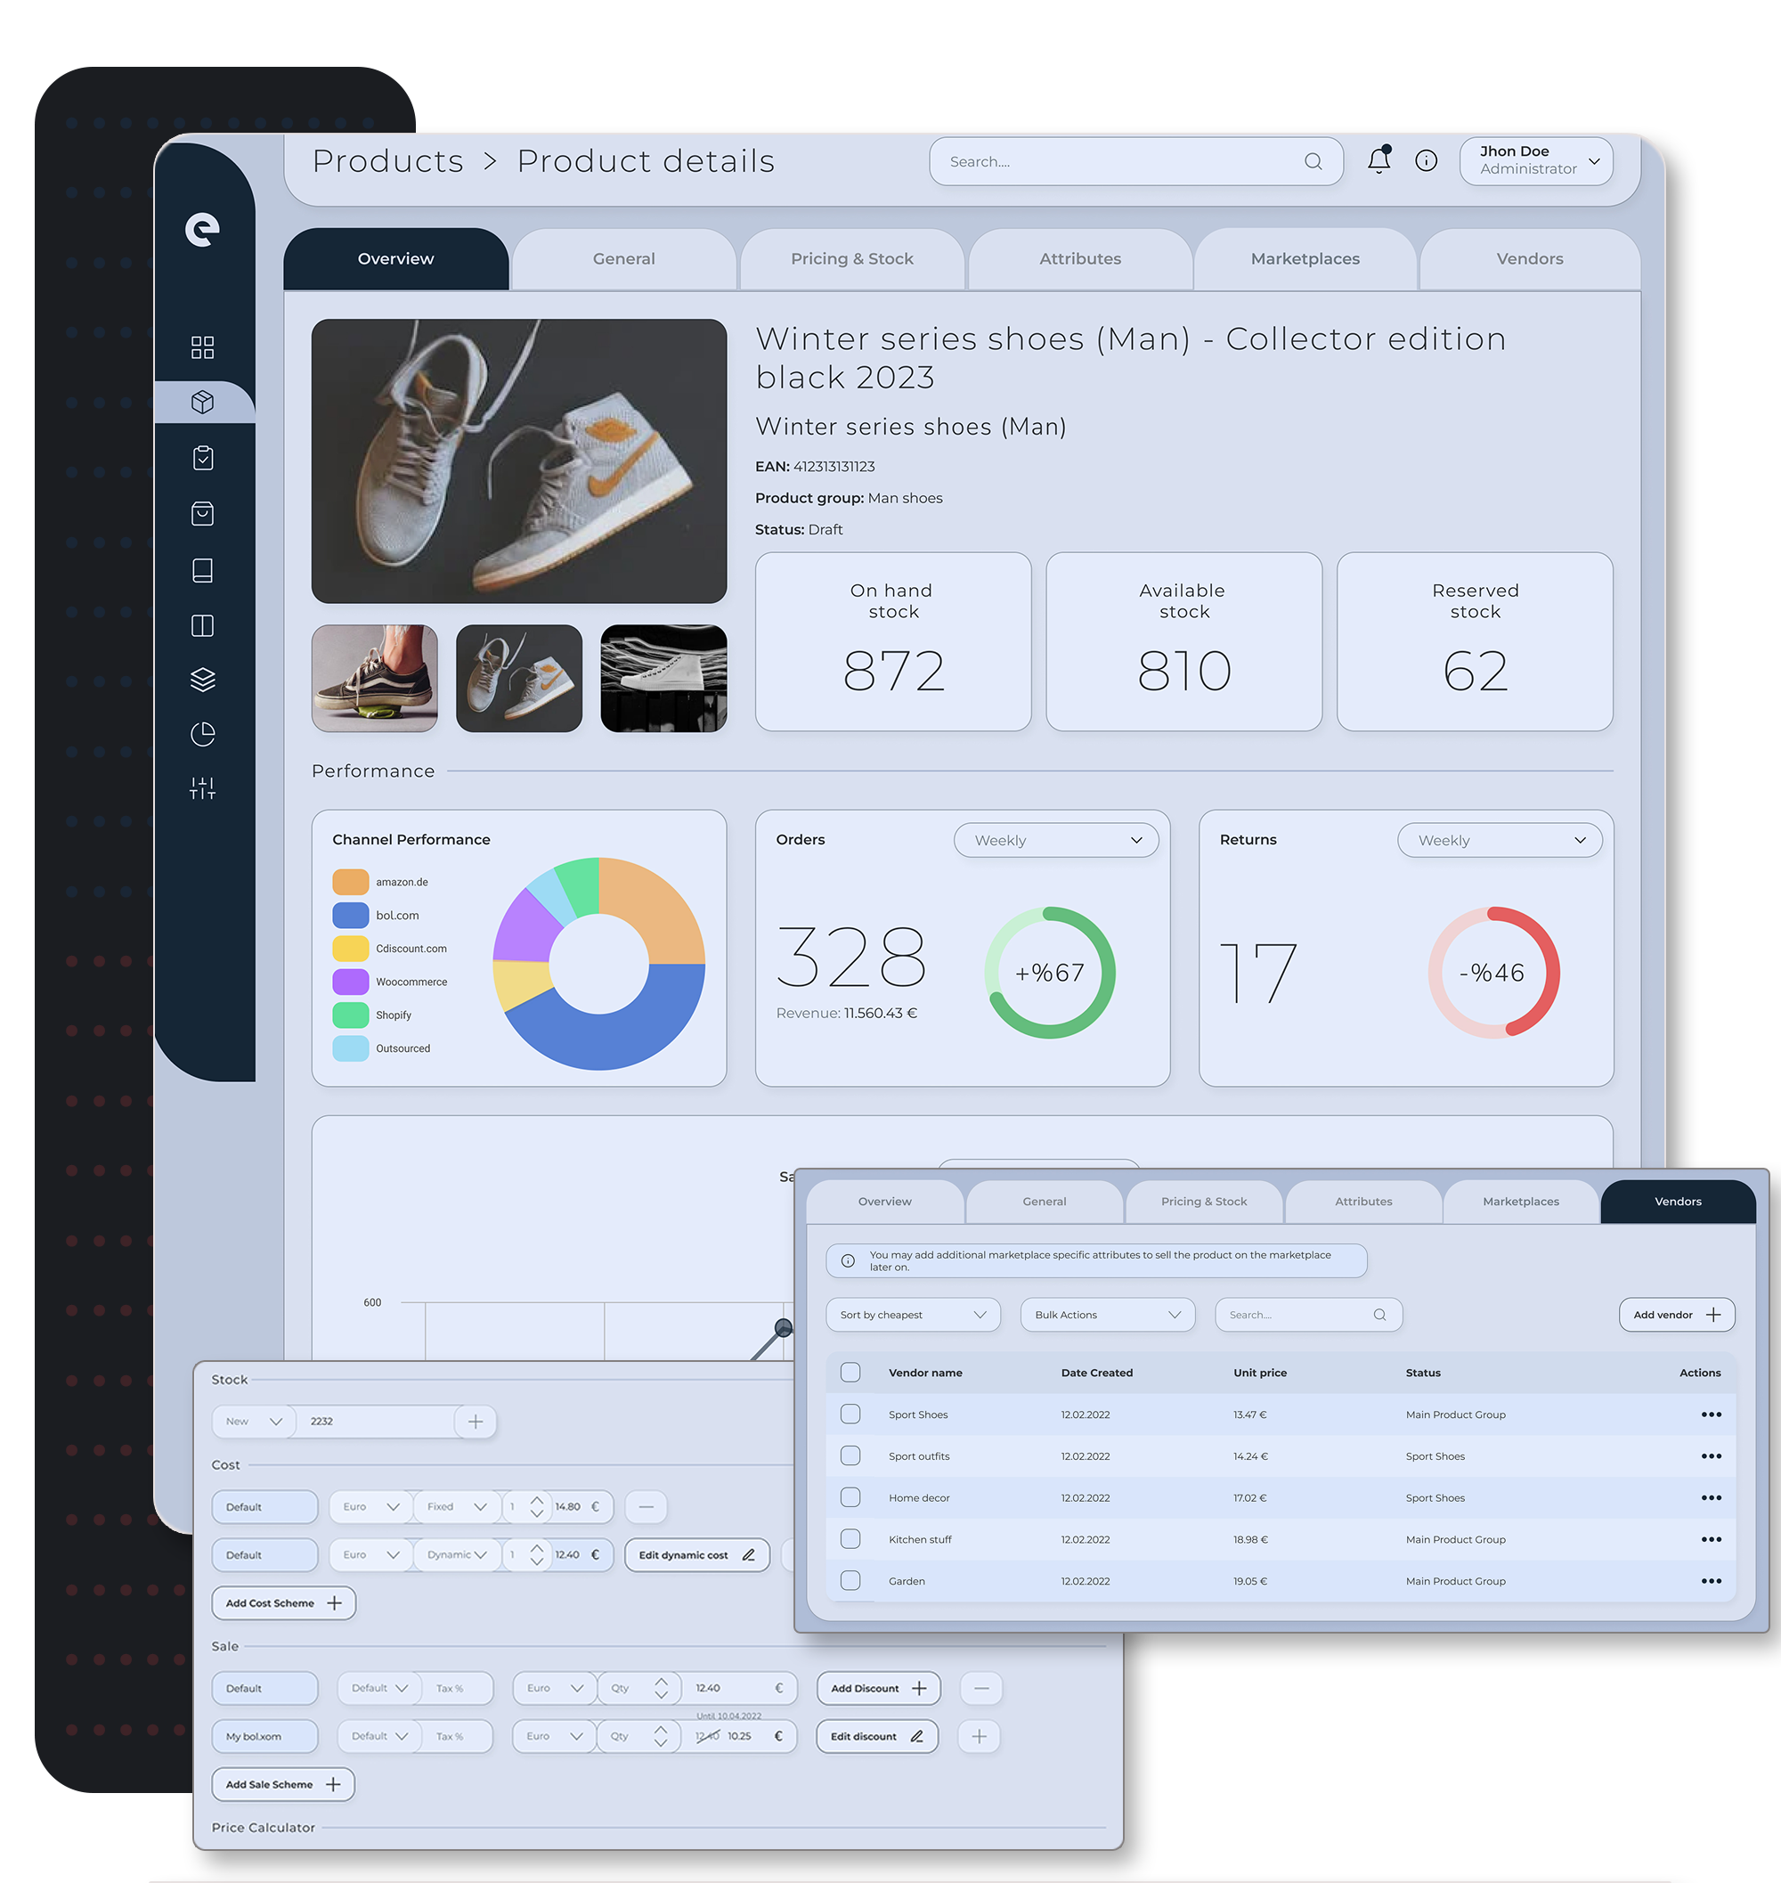Click the Products breadcrumb link
The width and height of the screenshot is (1781, 1883).
click(x=387, y=161)
